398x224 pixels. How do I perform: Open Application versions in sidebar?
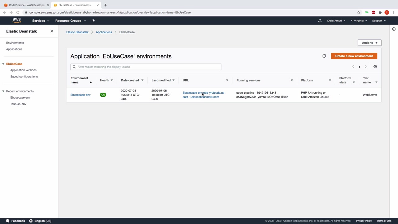coord(23,70)
